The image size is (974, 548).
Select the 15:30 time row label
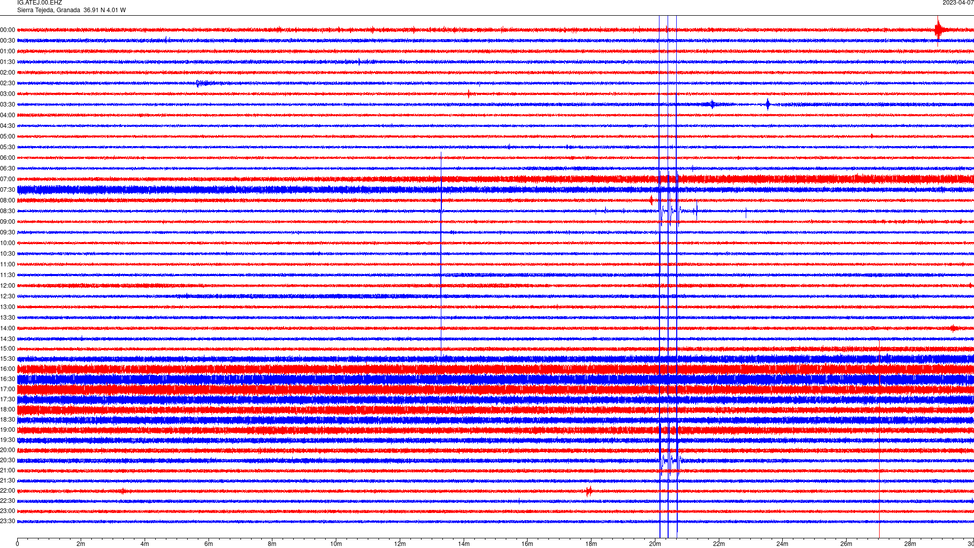coord(8,359)
